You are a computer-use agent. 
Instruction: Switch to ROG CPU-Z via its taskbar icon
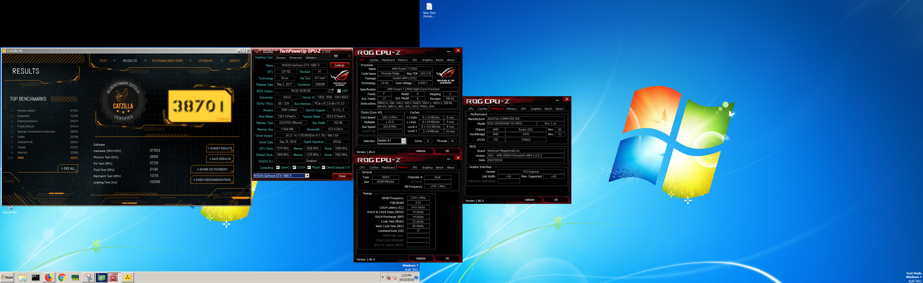(x=114, y=277)
